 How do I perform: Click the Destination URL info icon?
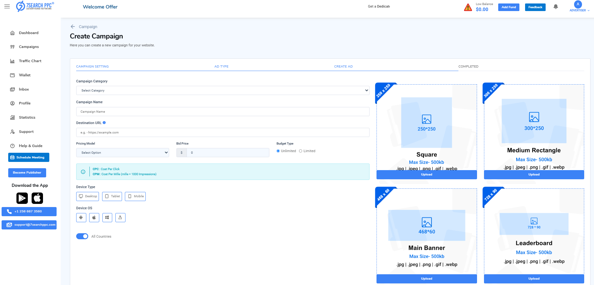point(104,123)
